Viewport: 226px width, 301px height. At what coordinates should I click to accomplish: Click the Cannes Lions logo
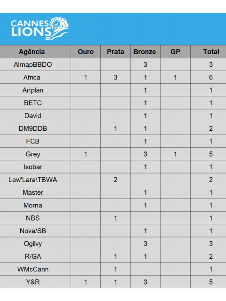click(40, 28)
